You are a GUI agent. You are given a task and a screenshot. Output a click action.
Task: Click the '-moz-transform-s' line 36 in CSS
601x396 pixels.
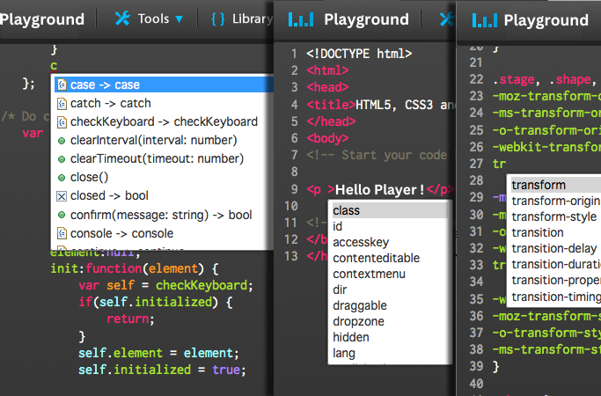(x=547, y=316)
